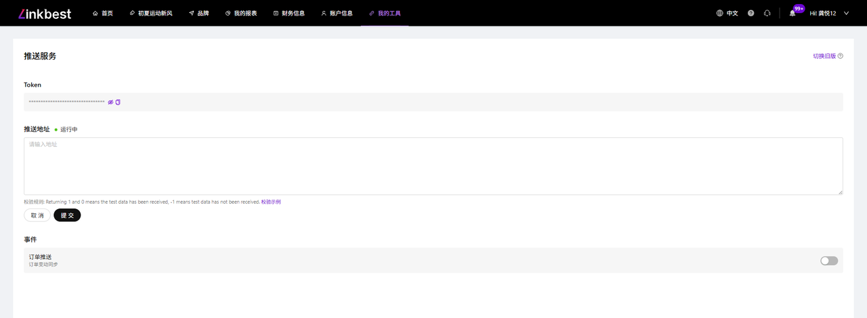
Task: Open notifications bell with 99+ badge
Action: [x=792, y=13]
